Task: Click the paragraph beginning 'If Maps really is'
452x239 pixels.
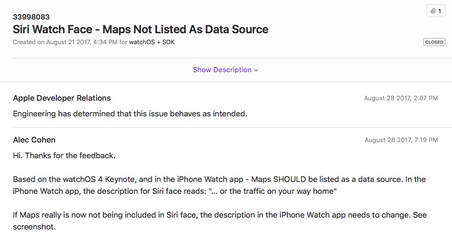Action: pyautogui.click(x=220, y=221)
